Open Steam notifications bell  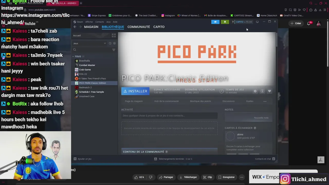pyautogui.click(x=225, y=22)
